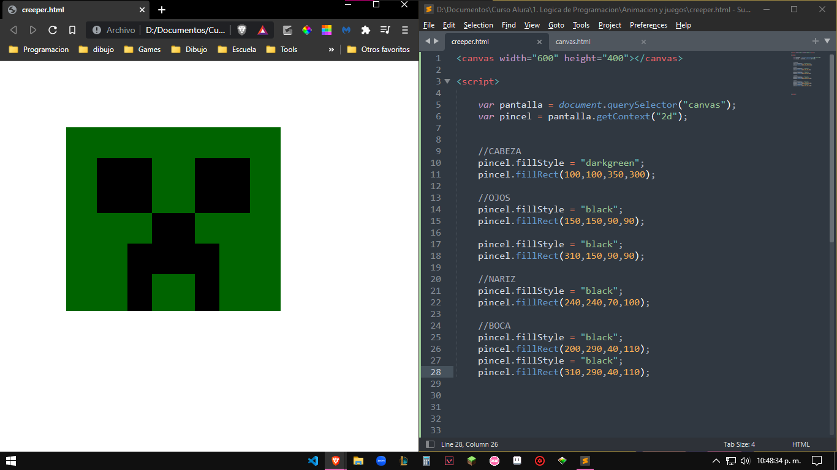837x470 pixels.
Task: Open the File menu in Sublime Text
Action: pos(429,25)
